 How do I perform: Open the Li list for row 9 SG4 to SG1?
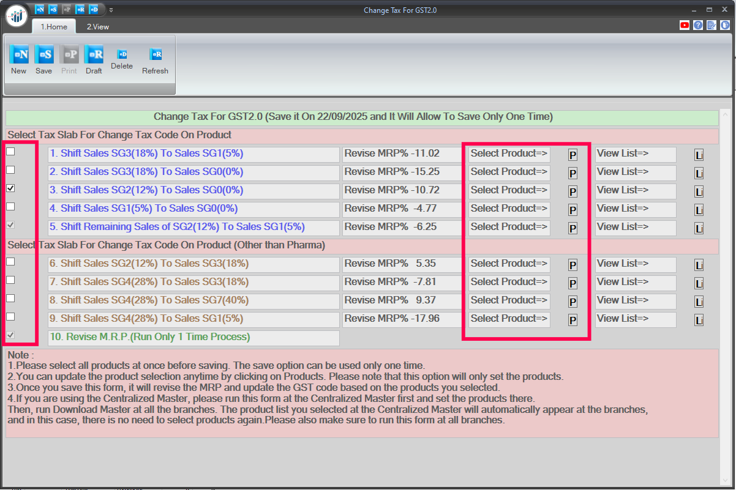699,321
